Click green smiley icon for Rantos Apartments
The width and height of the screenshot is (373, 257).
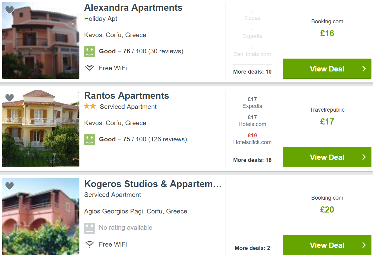click(90, 140)
